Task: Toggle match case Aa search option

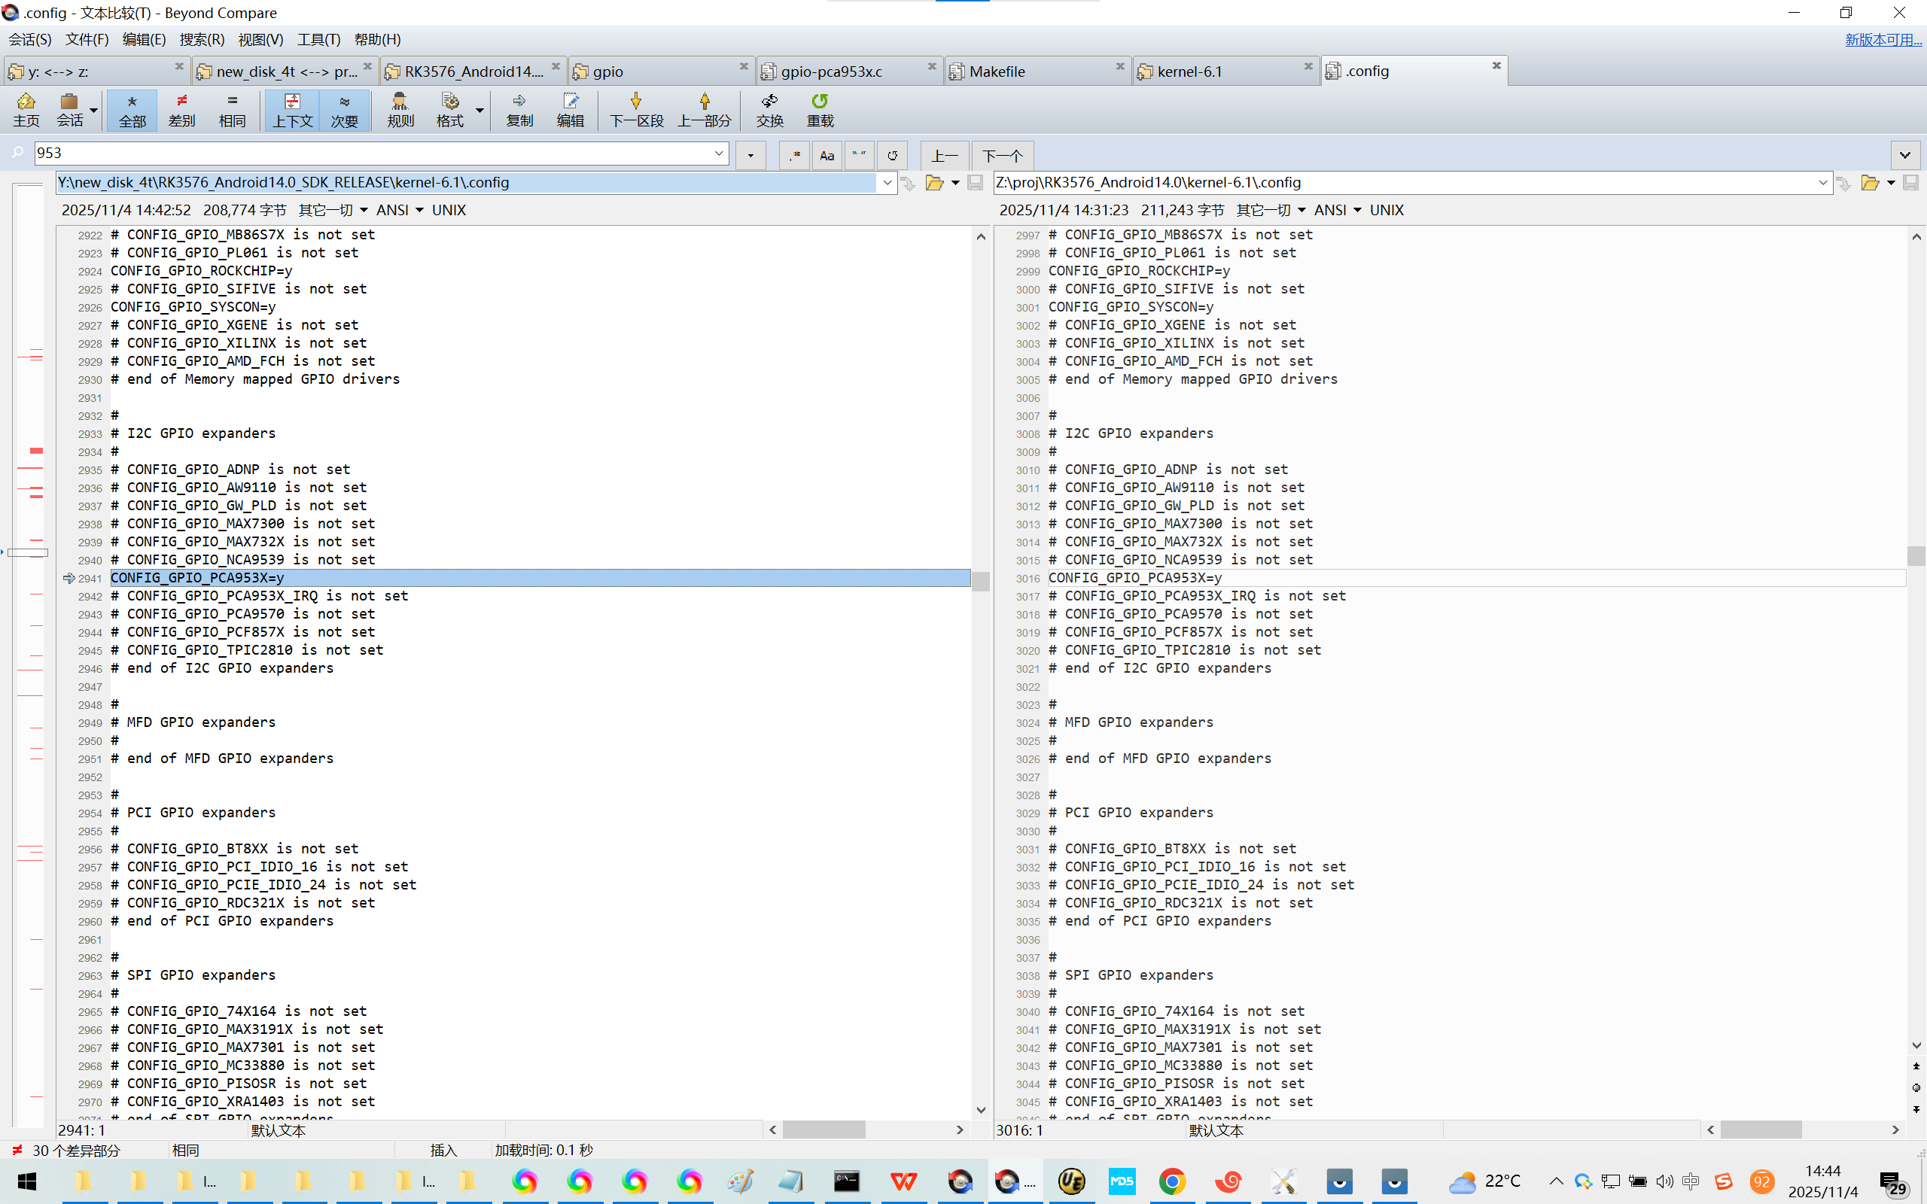Action: pyautogui.click(x=827, y=155)
